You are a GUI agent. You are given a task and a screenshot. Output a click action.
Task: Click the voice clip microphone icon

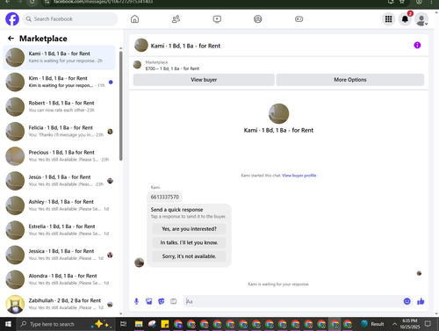[x=136, y=301]
